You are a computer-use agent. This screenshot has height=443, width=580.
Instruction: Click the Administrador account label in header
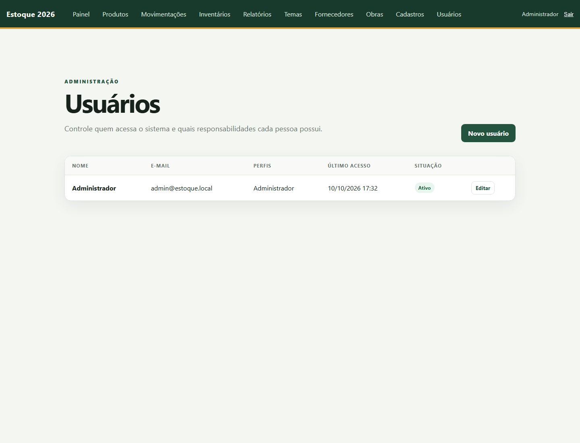pos(540,14)
